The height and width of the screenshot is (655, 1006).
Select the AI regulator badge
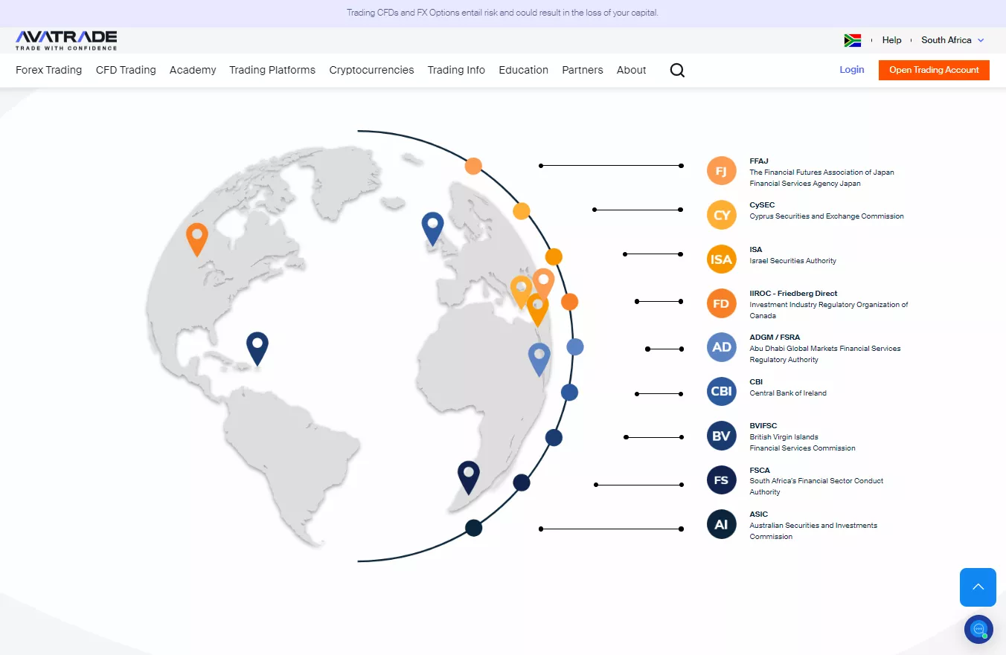(x=721, y=524)
